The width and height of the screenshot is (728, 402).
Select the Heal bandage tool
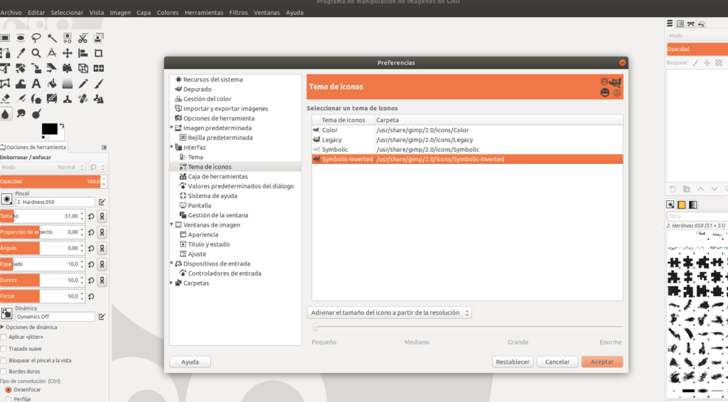[82, 99]
